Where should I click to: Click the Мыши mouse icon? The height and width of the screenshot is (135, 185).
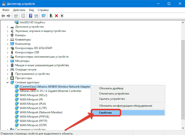tap(12, 65)
